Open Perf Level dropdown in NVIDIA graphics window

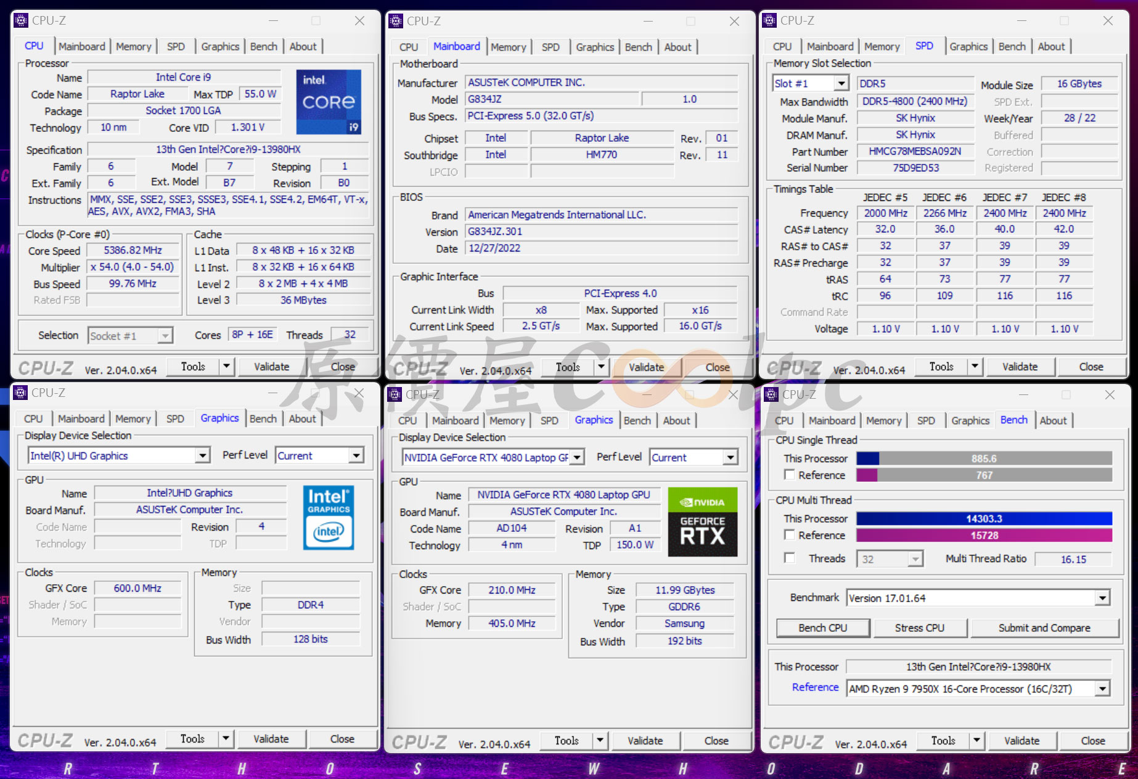731,457
